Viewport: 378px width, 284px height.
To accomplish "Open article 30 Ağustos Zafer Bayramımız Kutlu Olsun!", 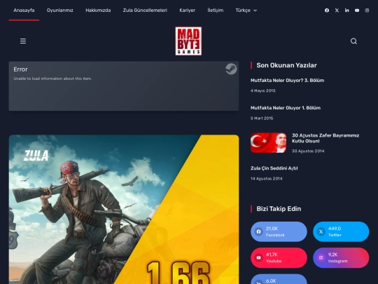I will 325,138.
